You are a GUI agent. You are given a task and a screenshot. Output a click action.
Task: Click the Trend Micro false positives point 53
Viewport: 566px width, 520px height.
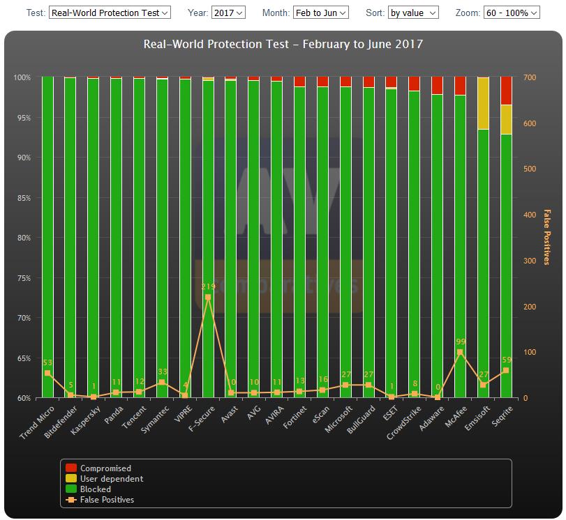click(x=47, y=373)
